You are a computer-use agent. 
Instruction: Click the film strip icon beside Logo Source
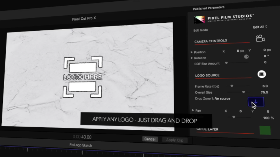point(261,74)
